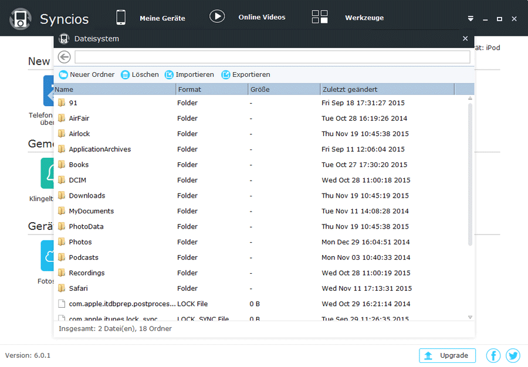Click the 'Safari' folder name
The image size is (528, 367).
(x=78, y=288)
